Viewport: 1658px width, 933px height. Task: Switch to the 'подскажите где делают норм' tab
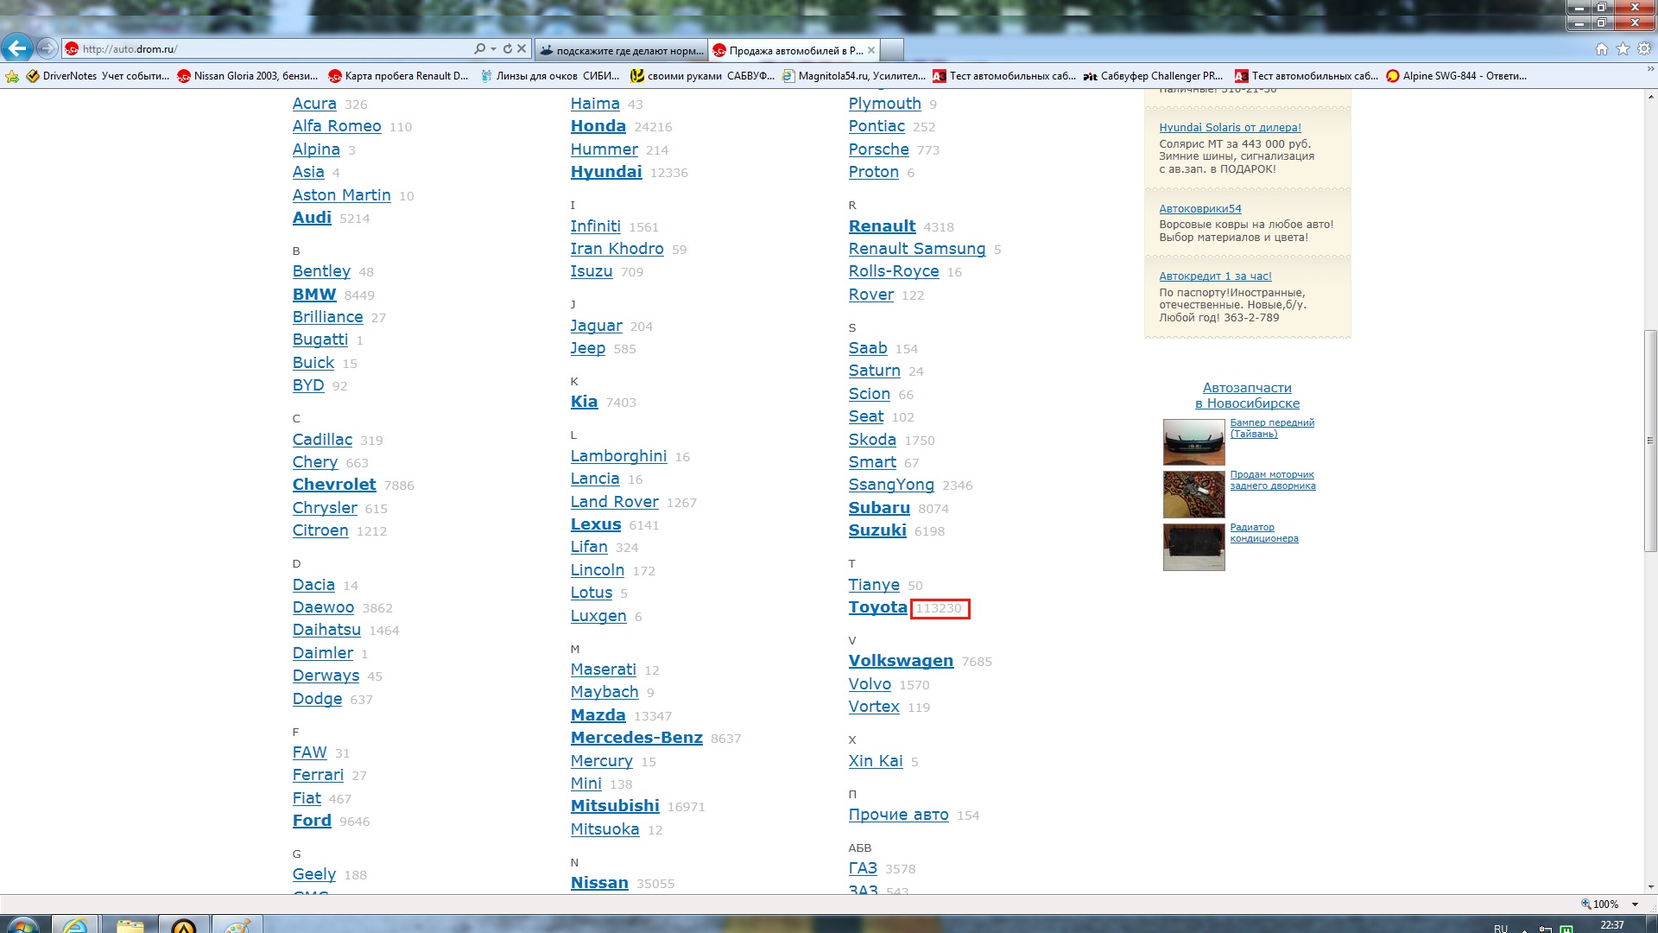pyautogui.click(x=621, y=50)
